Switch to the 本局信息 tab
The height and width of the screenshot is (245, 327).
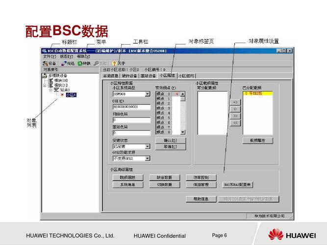(x=111, y=76)
